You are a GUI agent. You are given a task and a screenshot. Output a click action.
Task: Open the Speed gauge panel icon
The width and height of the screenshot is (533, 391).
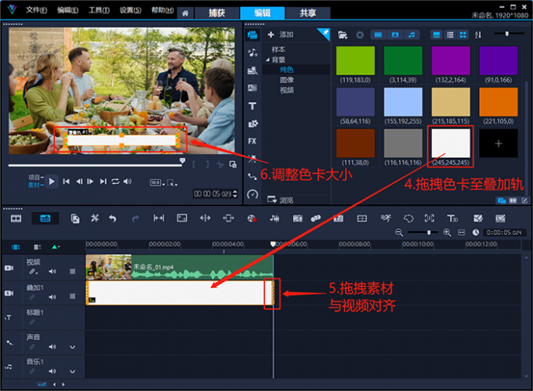pos(252,194)
